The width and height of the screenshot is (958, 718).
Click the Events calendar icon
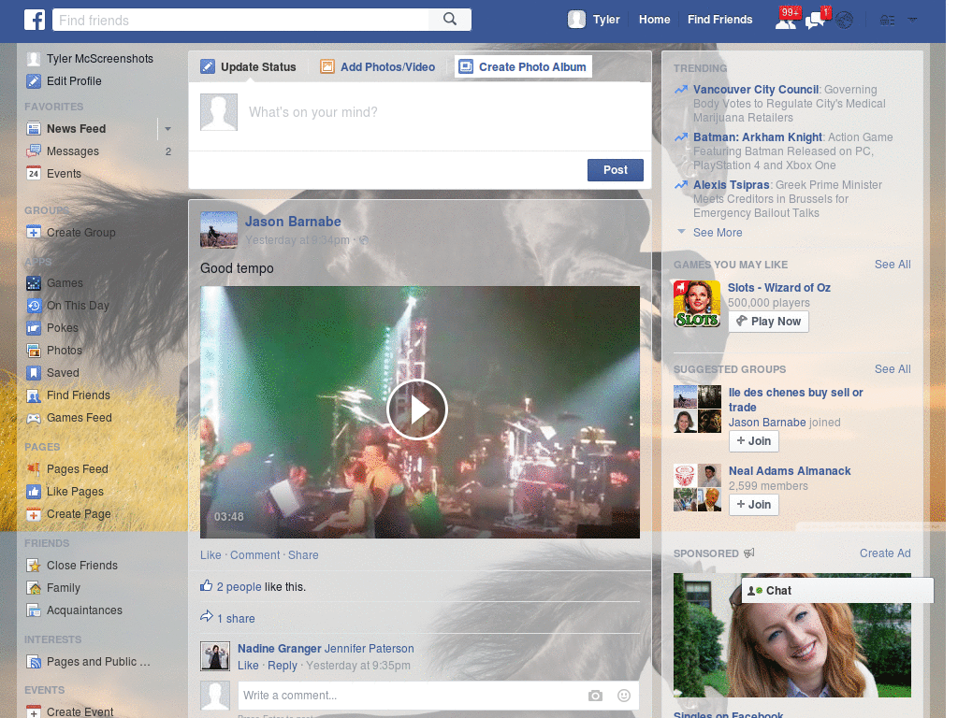point(34,173)
